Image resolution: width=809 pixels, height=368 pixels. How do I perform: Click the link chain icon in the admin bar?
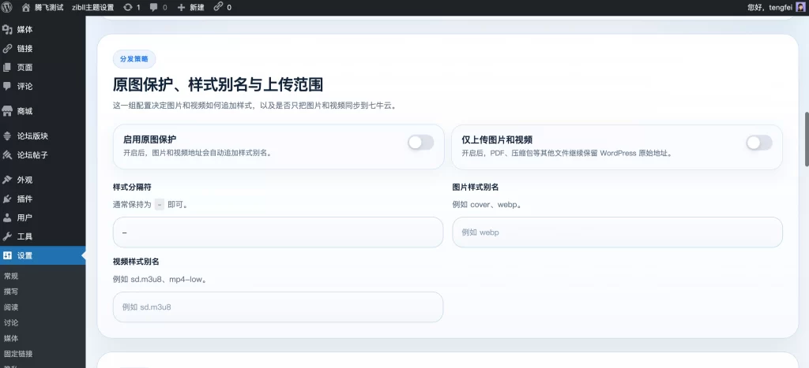218,6
